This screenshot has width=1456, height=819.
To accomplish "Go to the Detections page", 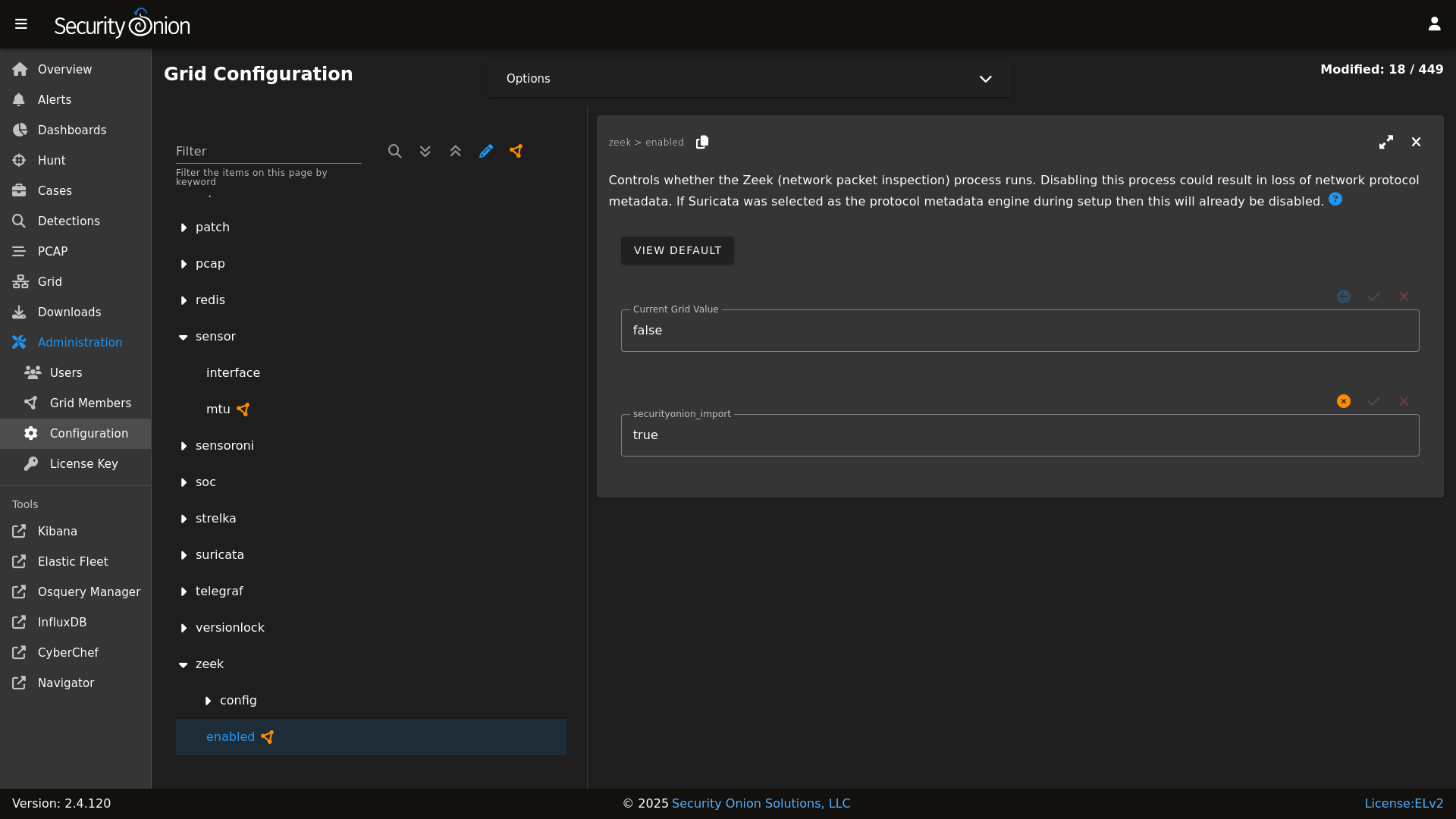I will [68, 221].
